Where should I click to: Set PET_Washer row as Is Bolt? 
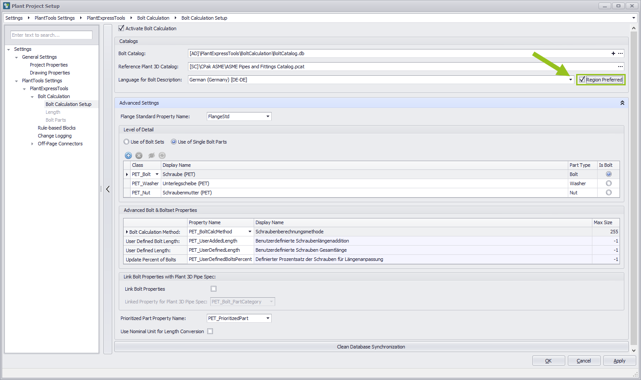pyautogui.click(x=609, y=183)
